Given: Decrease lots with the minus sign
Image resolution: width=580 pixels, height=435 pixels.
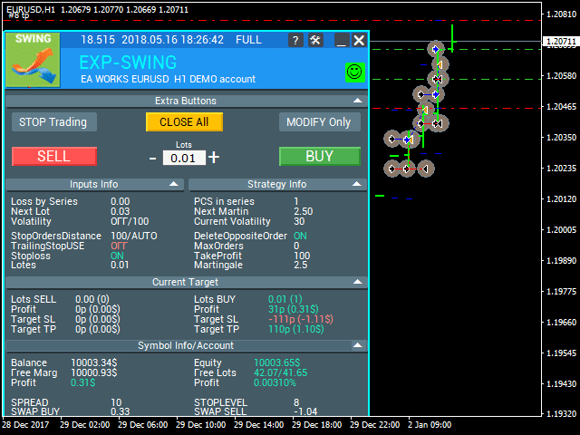Looking at the screenshot, I should pyautogui.click(x=152, y=158).
